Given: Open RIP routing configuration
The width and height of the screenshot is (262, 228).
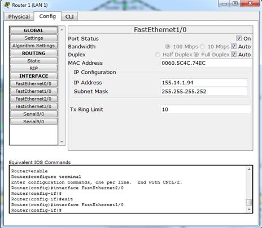Looking at the screenshot, I should click(33, 69).
